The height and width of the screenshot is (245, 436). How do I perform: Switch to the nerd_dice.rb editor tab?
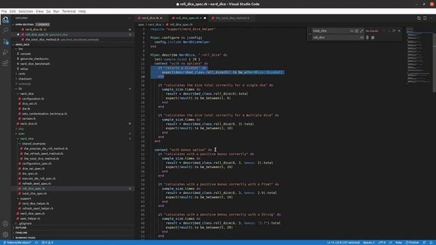coord(151,18)
